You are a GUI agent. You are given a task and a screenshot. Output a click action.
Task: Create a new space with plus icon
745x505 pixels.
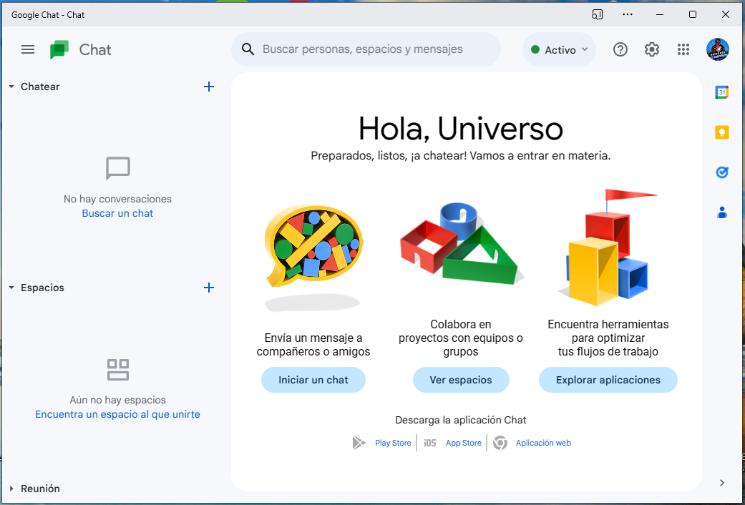(208, 288)
